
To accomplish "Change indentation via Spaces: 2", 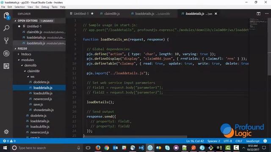I will coord(213,141).
